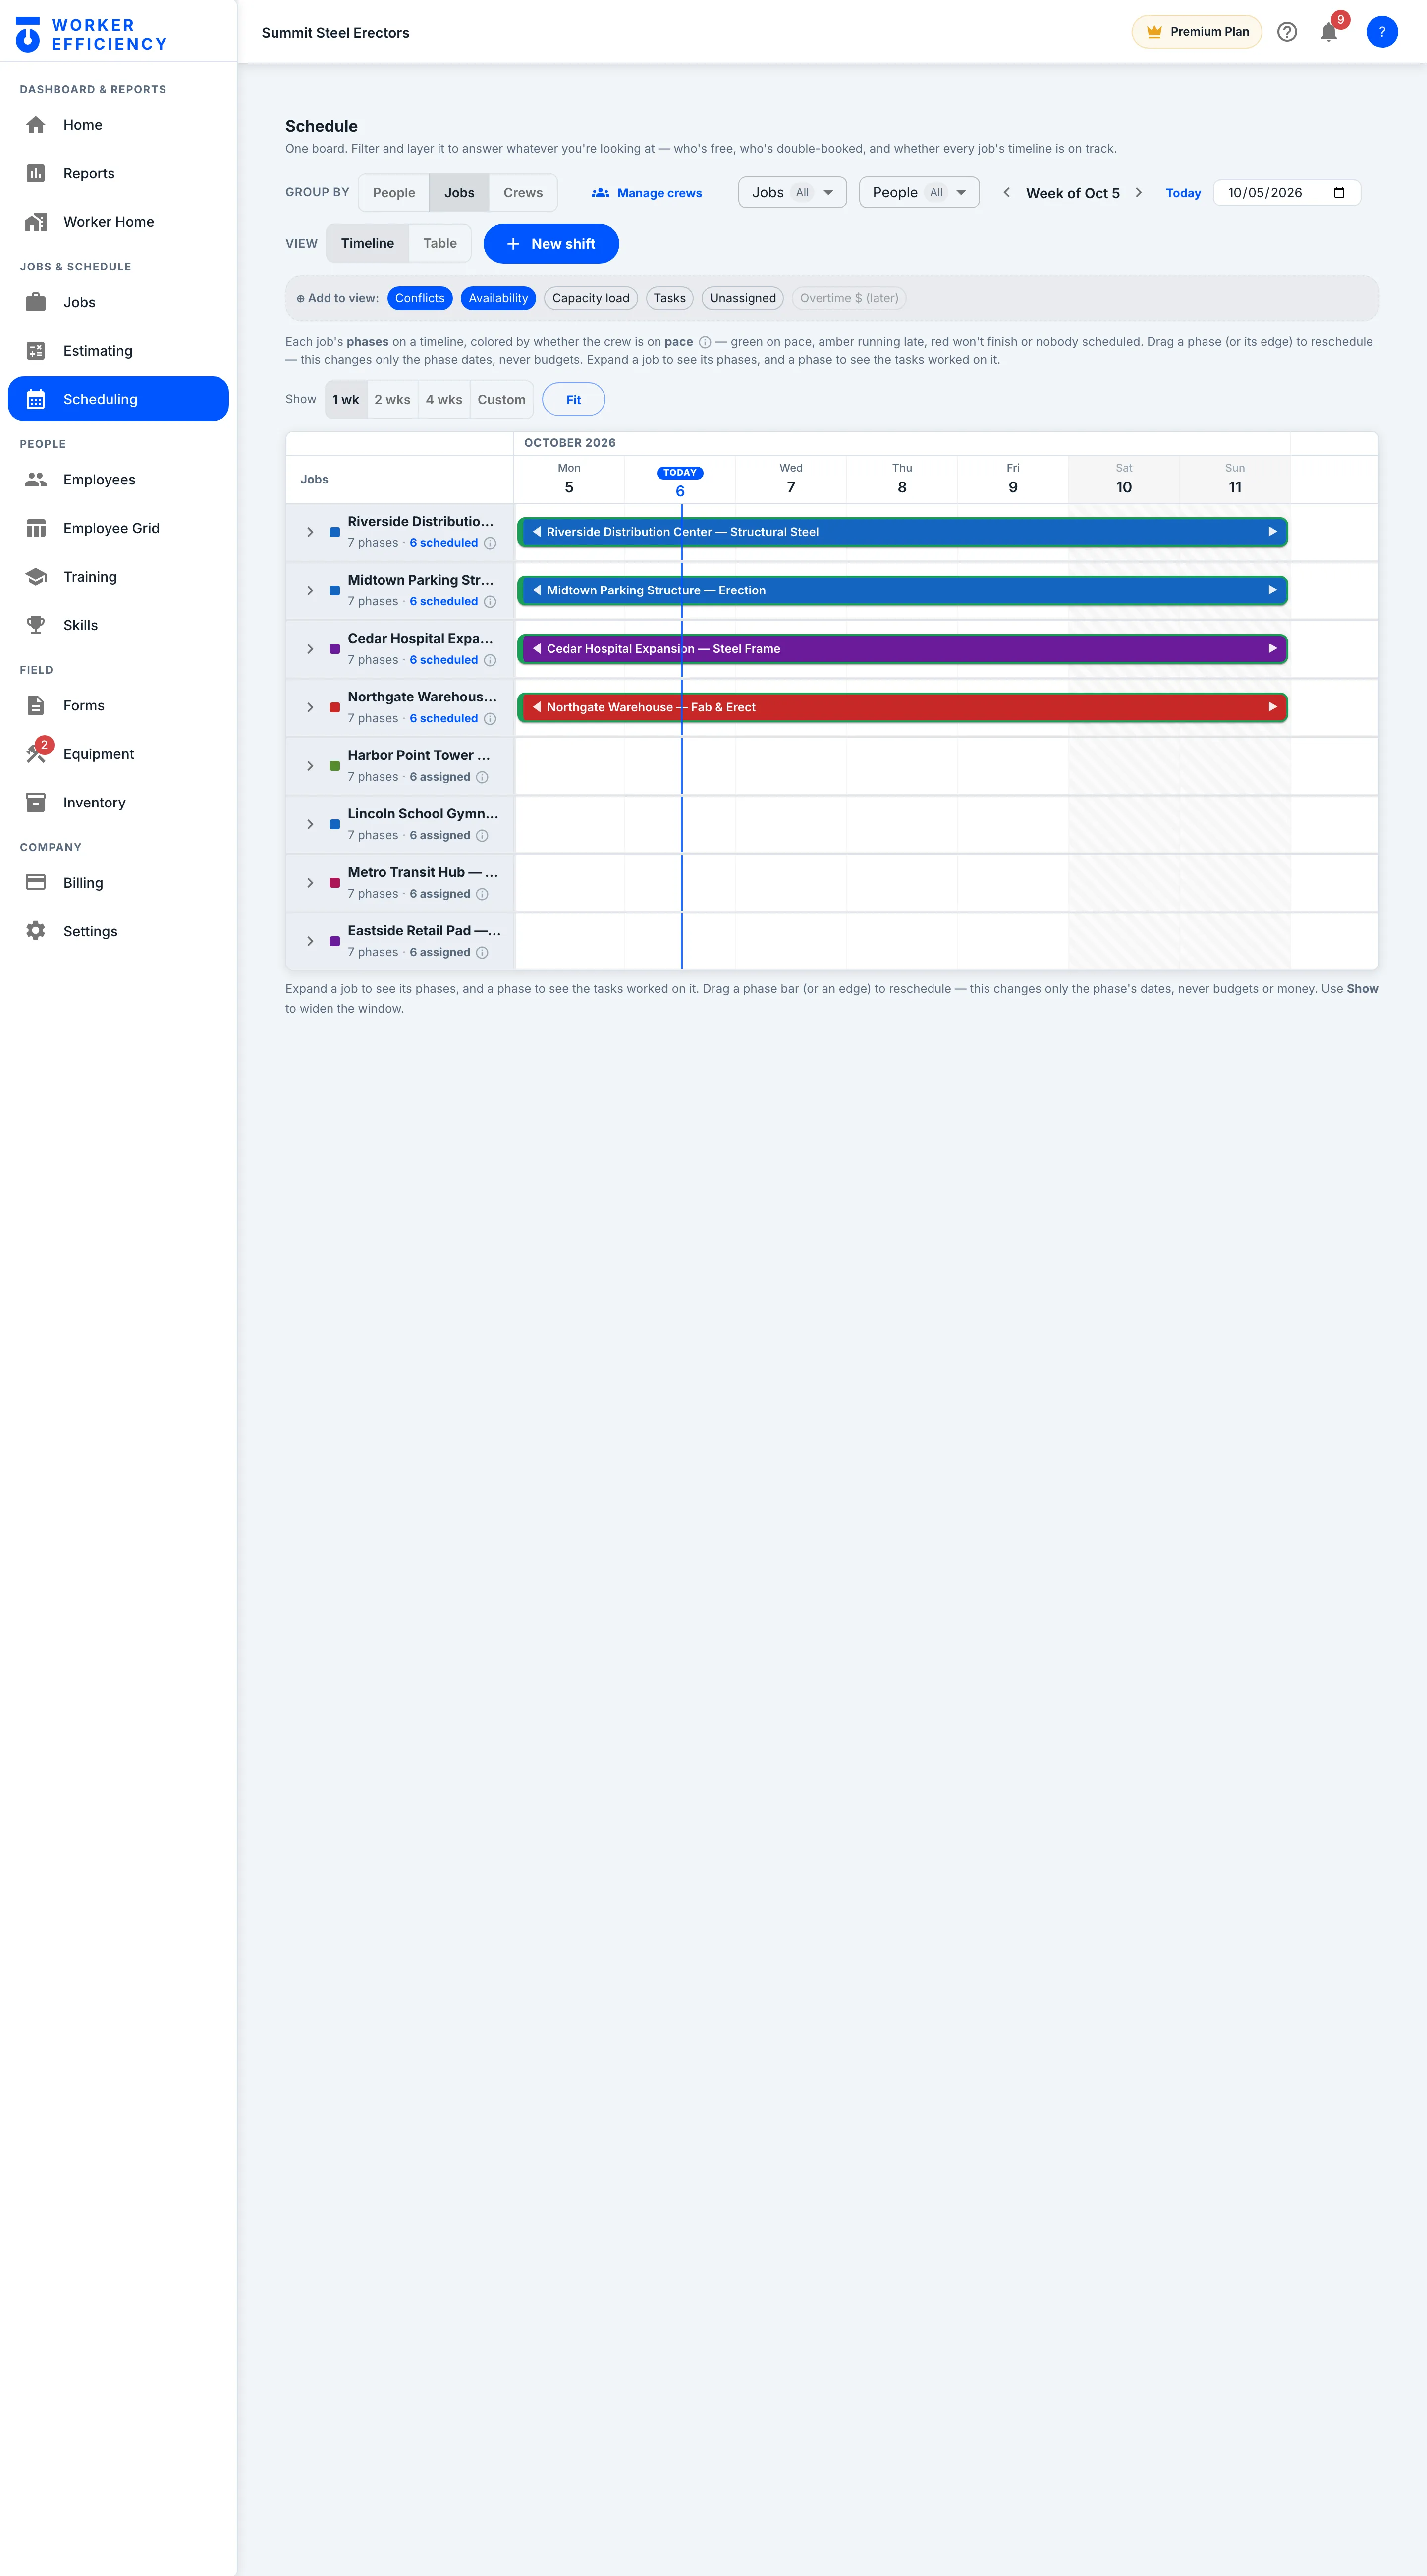
Task: Expand the Eastside Retail Pad row
Action: 310,941
